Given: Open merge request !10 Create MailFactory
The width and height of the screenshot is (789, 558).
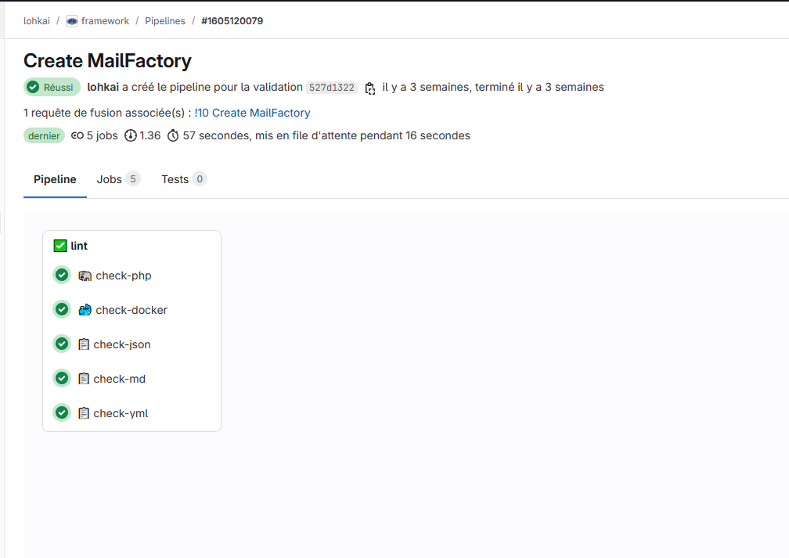Looking at the screenshot, I should click(252, 113).
